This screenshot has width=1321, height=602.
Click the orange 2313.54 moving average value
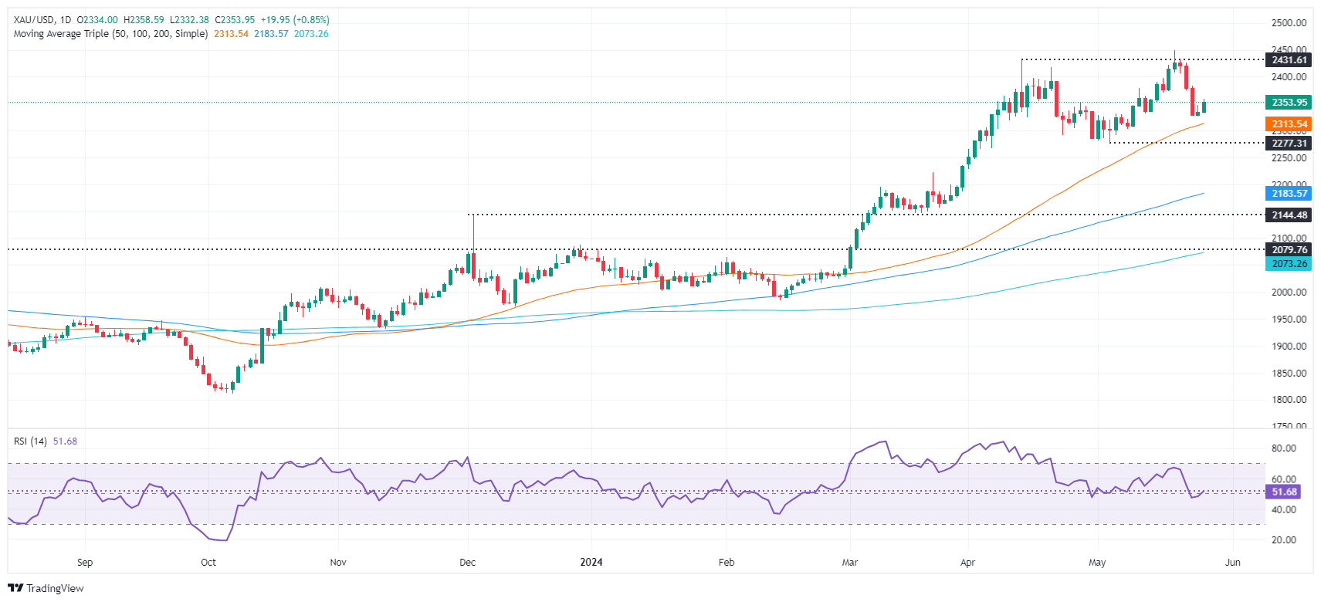(x=231, y=34)
